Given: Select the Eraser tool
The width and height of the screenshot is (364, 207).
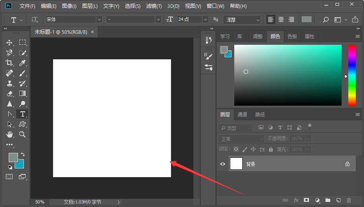Looking at the screenshot, I should [x=9, y=93].
